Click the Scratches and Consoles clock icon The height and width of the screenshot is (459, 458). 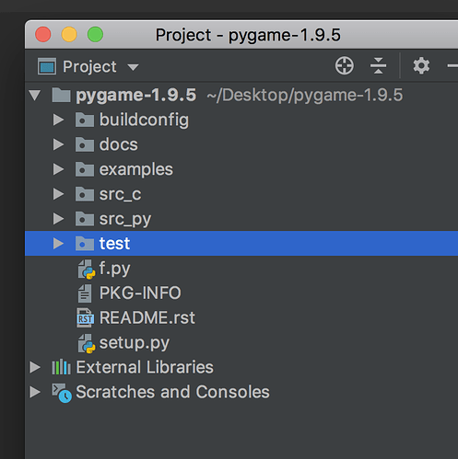tap(62, 393)
